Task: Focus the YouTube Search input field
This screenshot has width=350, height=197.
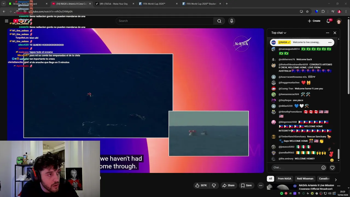Action: [x=165, y=21]
